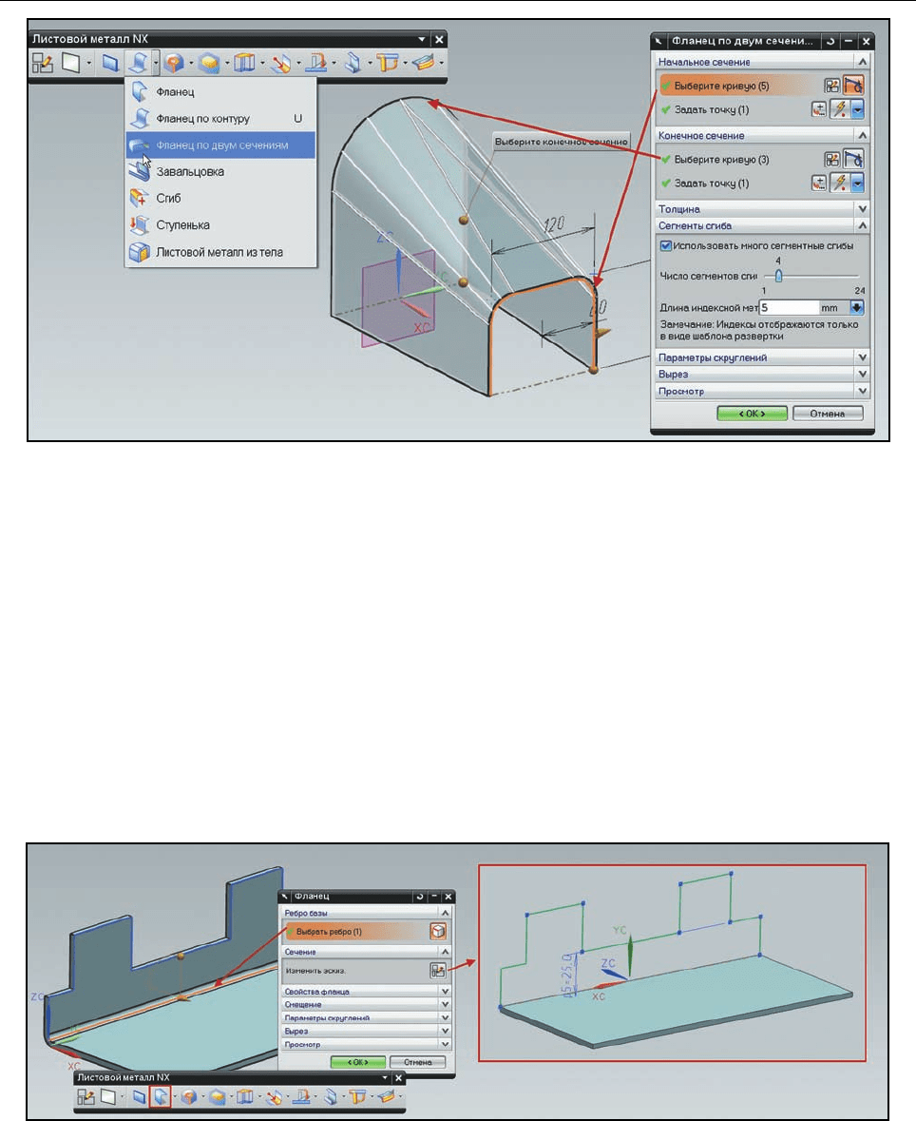Collapse the Сегменты сгиба section
This screenshot has height=1121, width=916.
(863, 225)
